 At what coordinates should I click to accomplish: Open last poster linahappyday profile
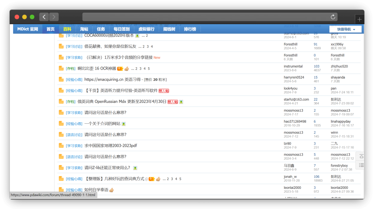coord(341,122)
